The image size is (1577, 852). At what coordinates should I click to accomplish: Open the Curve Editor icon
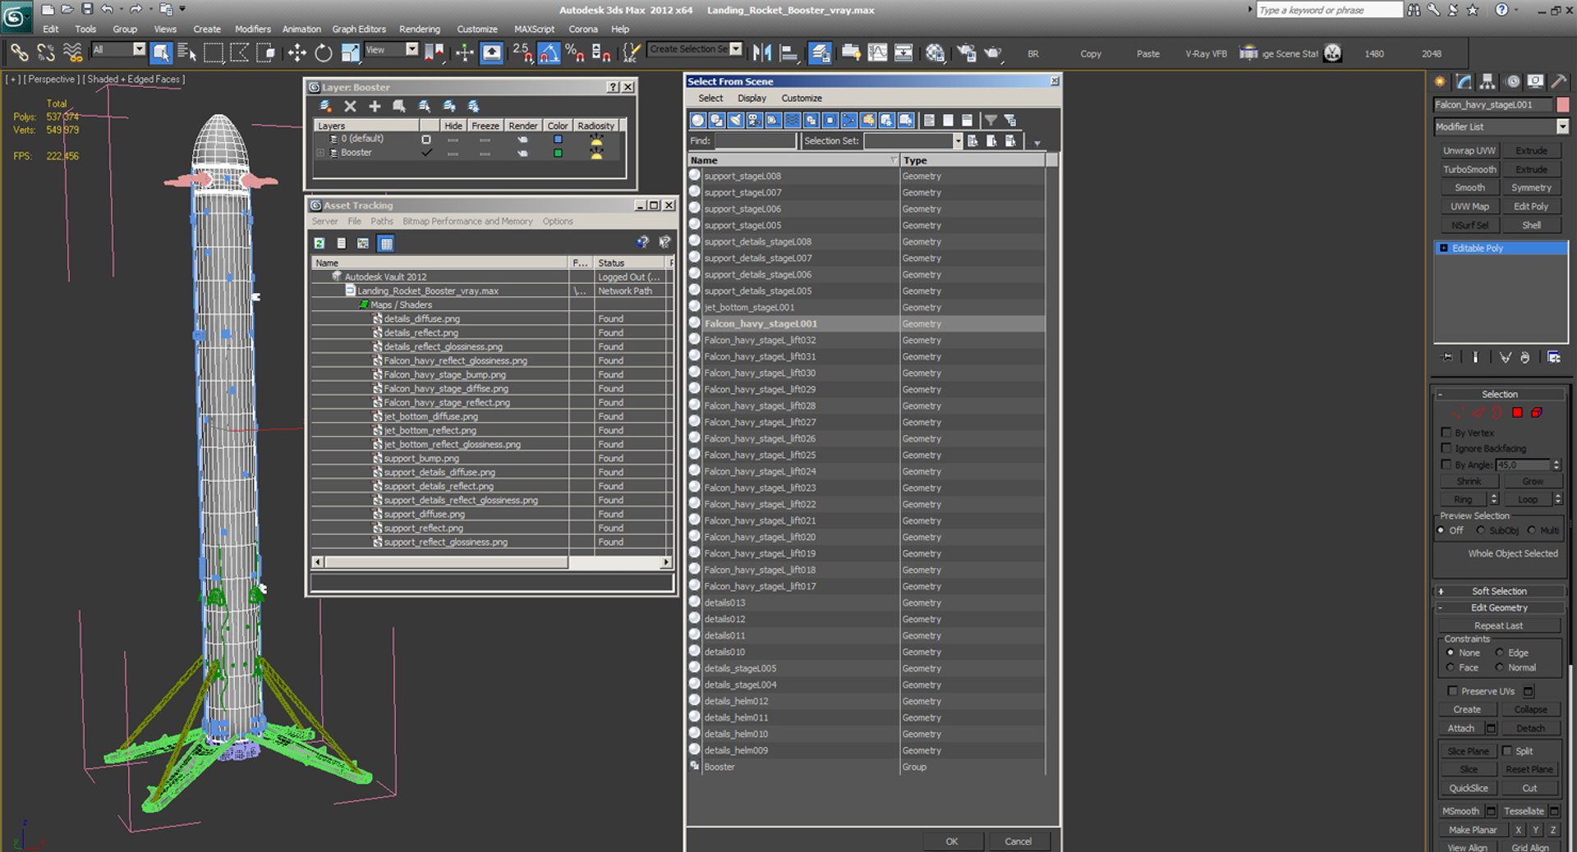point(877,53)
